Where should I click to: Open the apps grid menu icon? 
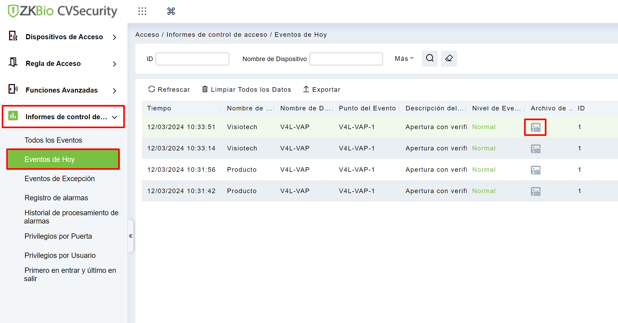click(x=142, y=11)
